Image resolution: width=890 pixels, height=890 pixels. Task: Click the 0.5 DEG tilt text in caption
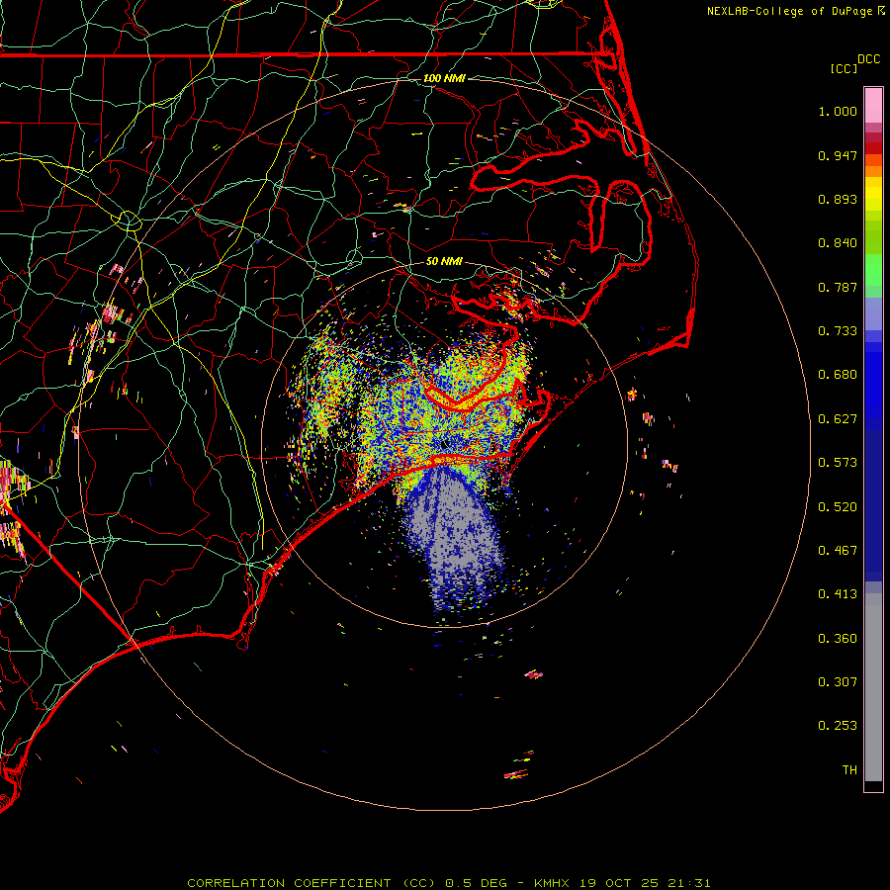(476, 883)
